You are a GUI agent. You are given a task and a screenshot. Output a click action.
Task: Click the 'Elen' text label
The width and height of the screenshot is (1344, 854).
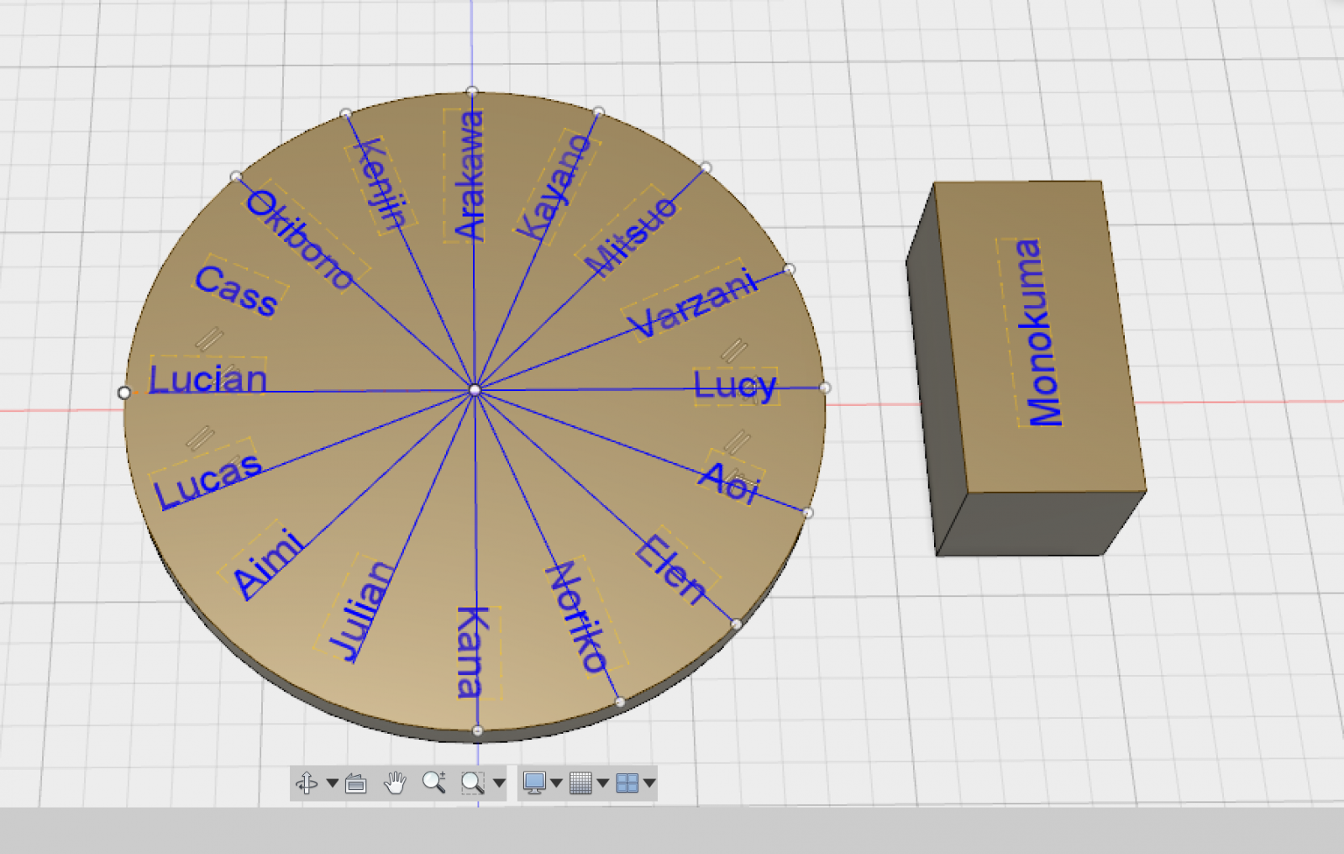[670, 568]
